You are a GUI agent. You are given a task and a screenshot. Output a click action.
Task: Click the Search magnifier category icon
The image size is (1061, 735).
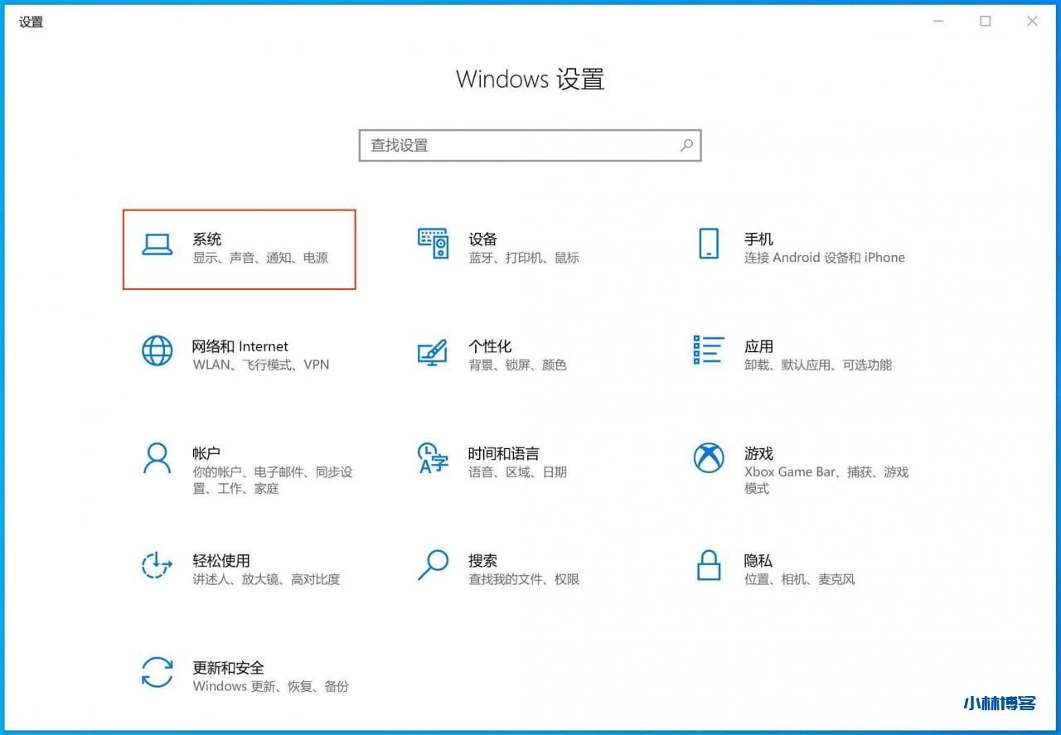coord(433,565)
